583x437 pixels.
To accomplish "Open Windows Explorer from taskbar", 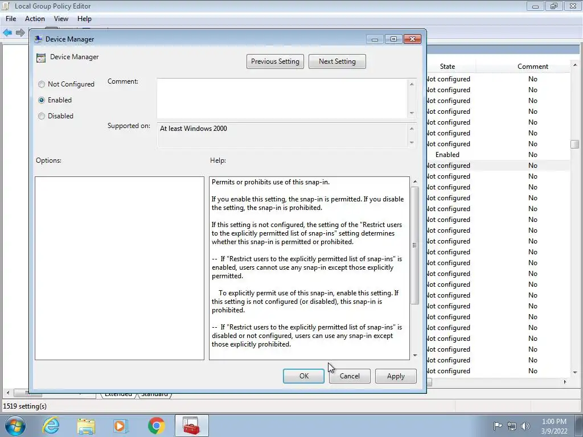I will pos(86,426).
